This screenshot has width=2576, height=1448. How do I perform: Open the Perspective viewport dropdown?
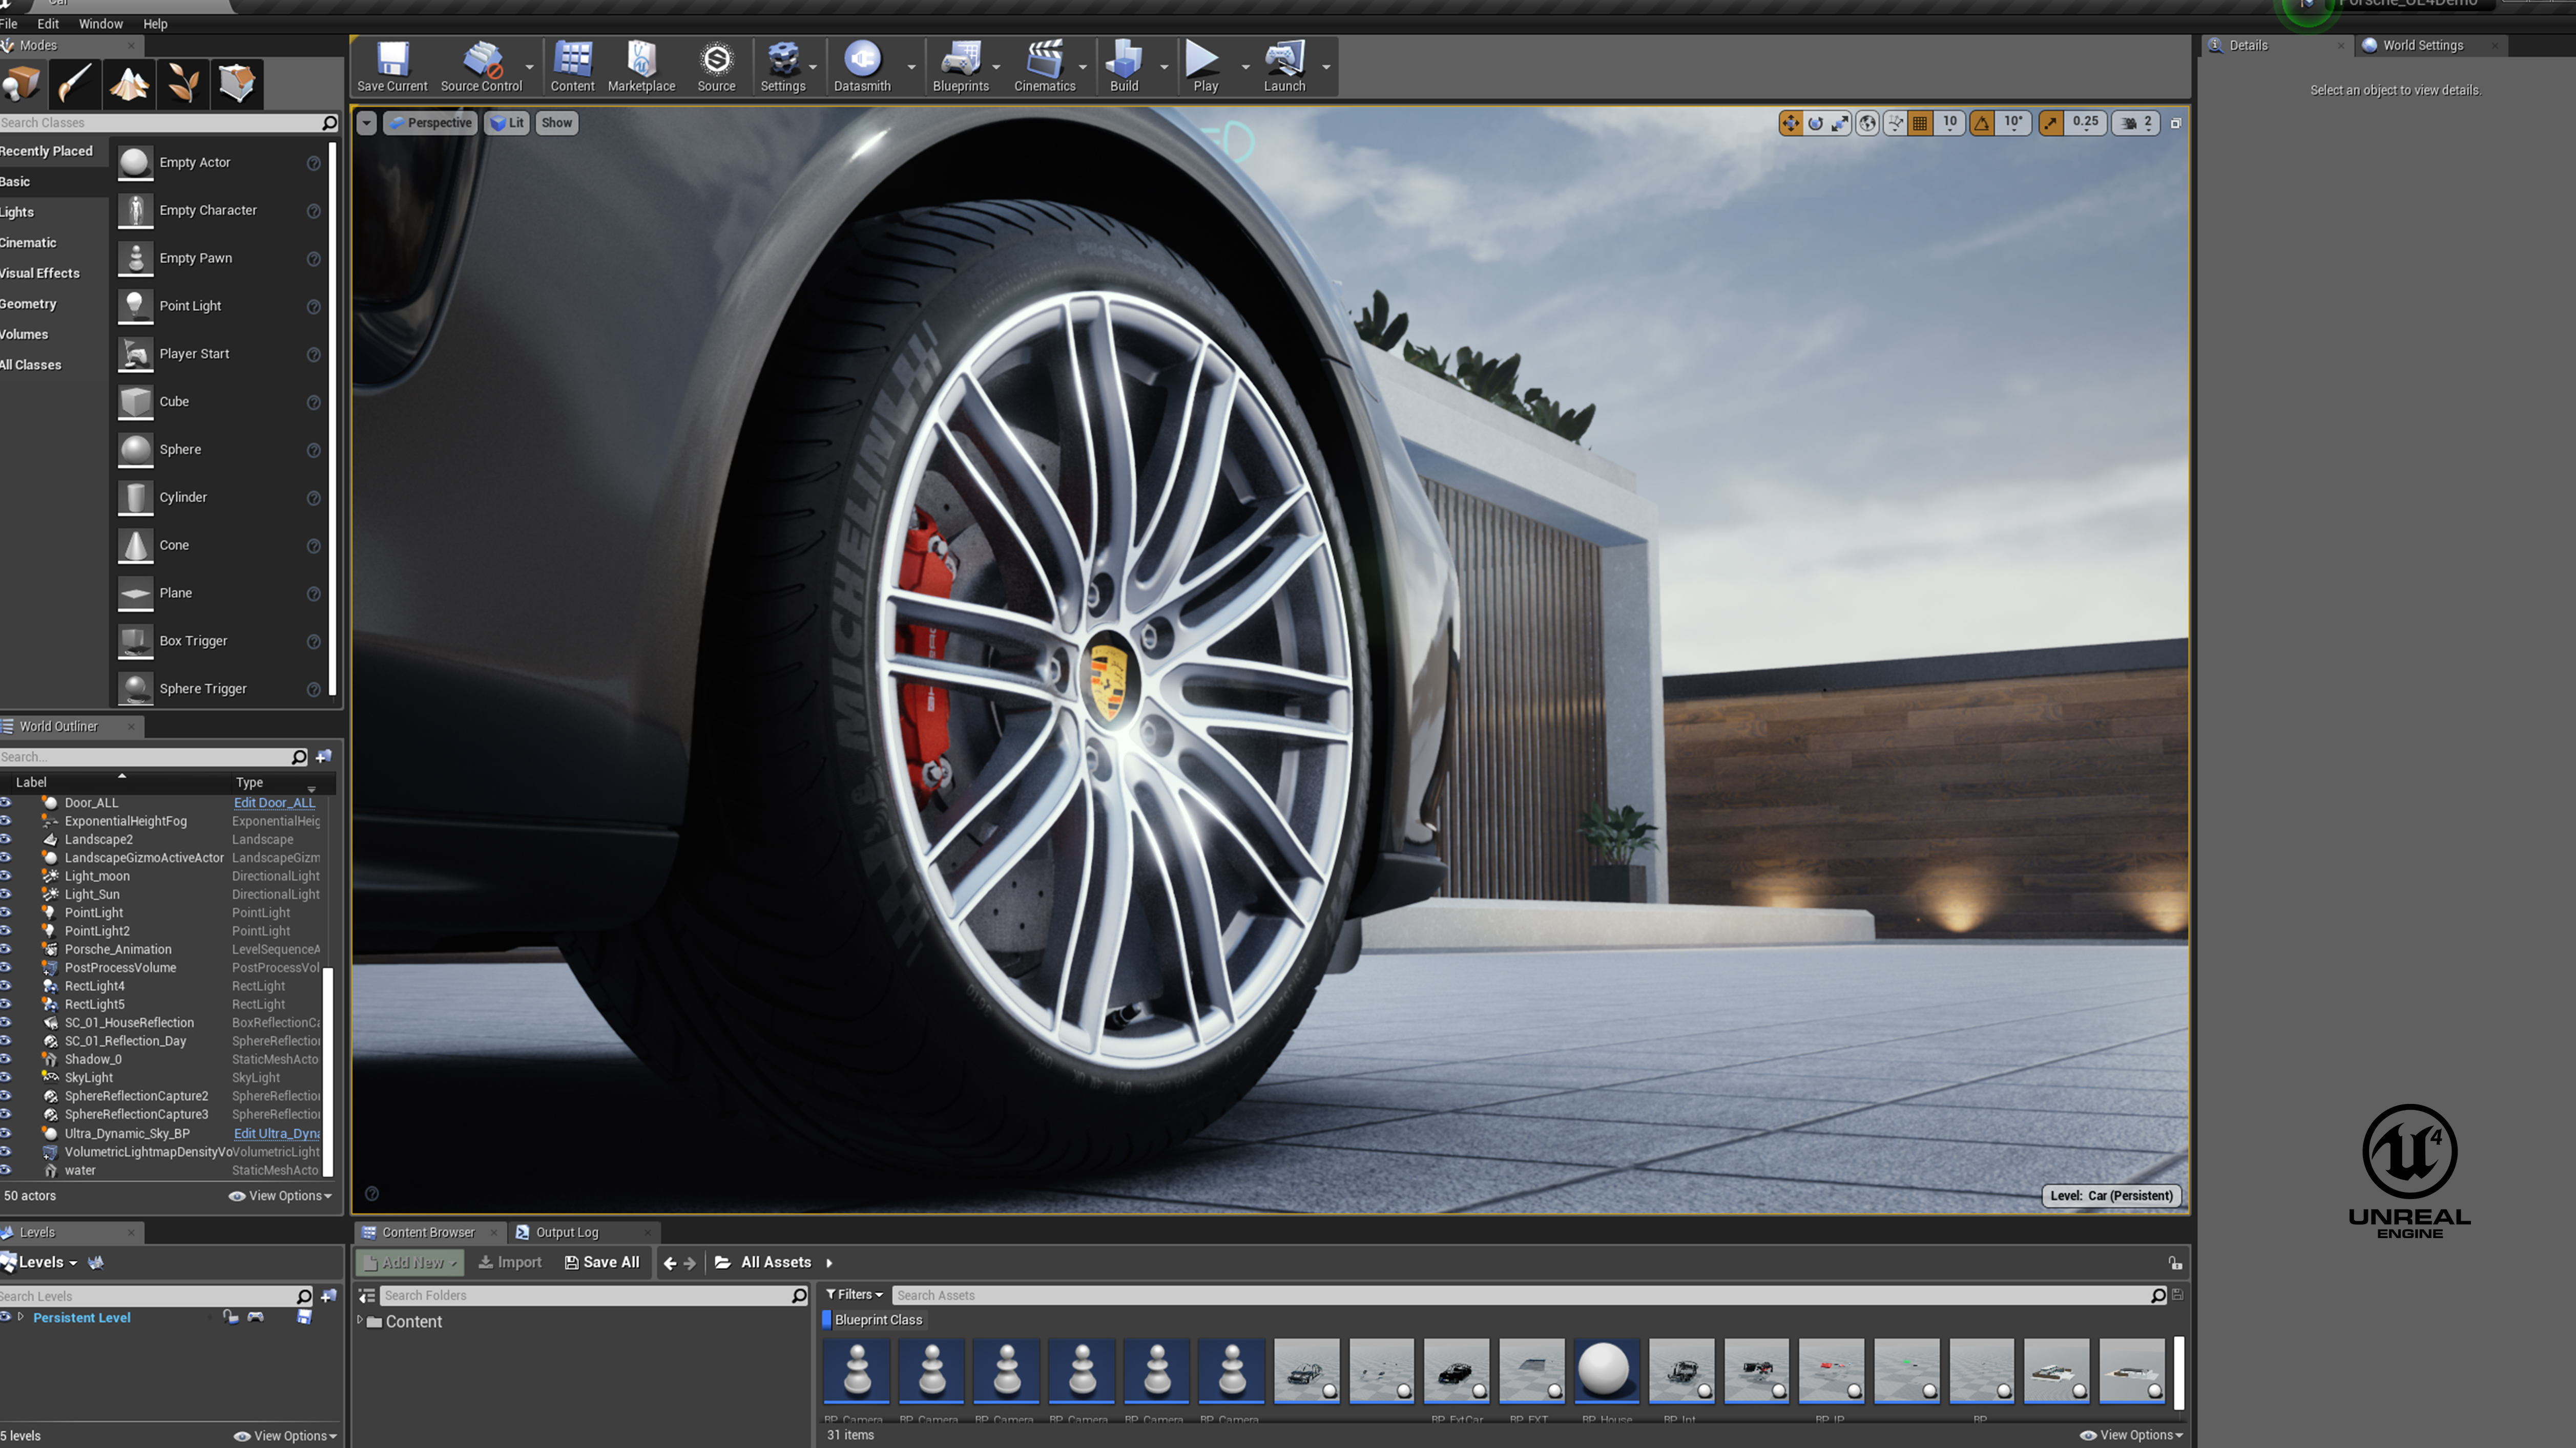(430, 122)
